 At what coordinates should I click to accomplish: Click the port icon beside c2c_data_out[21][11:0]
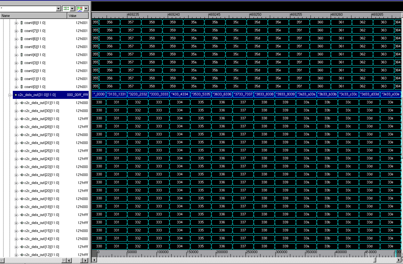click(x=22, y=183)
